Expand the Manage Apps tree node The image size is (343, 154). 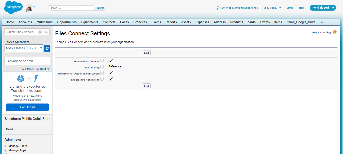click(x=6, y=150)
